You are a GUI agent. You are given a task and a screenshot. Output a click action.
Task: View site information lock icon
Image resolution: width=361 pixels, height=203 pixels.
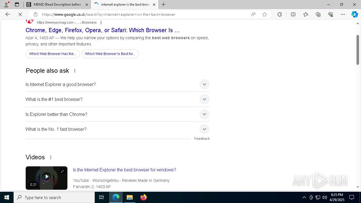35,14
